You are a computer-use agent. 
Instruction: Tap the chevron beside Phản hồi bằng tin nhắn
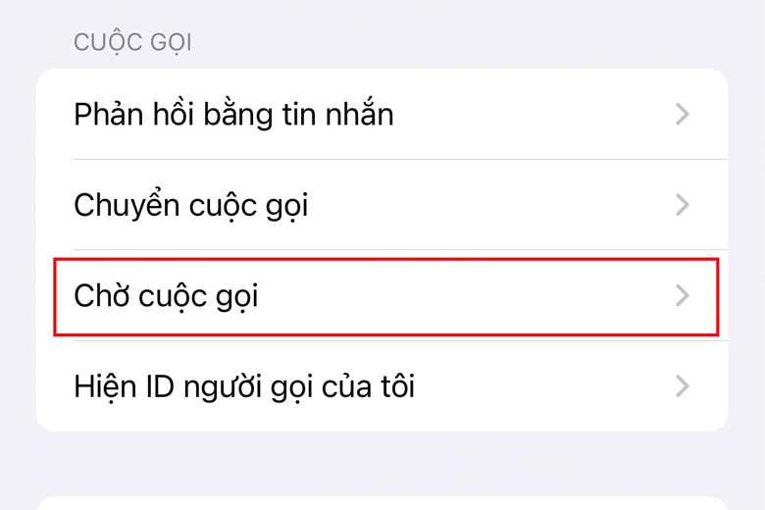(x=682, y=114)
